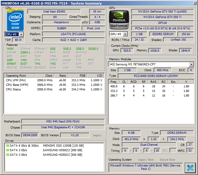Click the NVIDIA GeForce logo
Screen dimensions: 198x175
(119, 20)
